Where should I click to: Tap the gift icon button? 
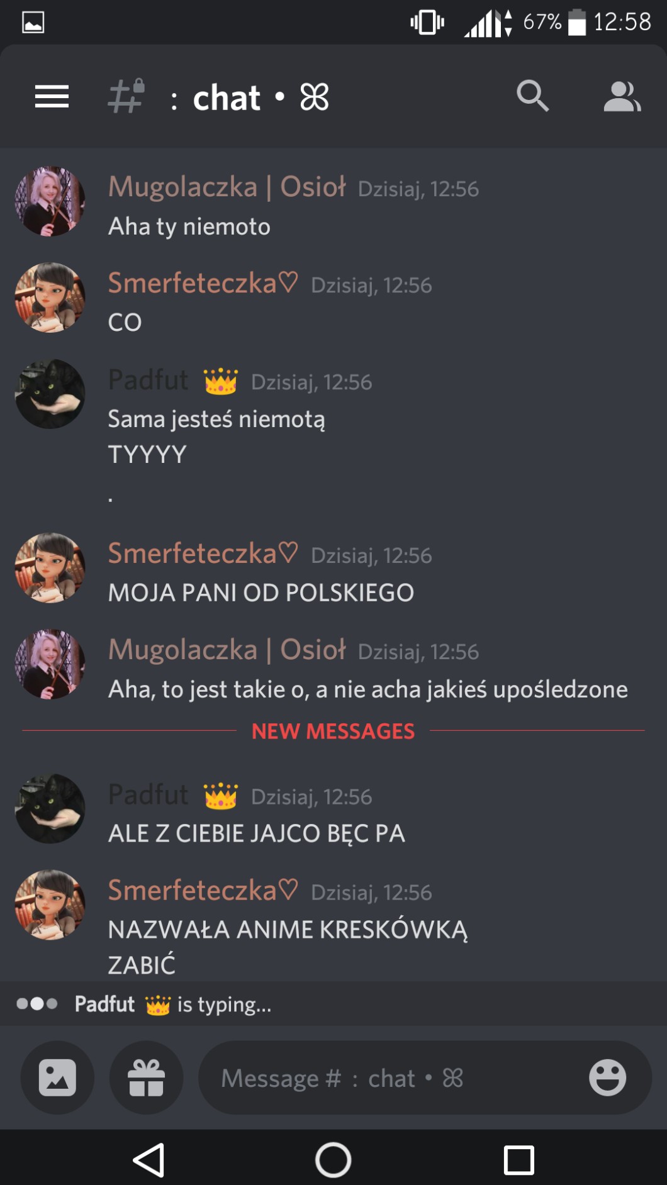[x=146, y=1077]
